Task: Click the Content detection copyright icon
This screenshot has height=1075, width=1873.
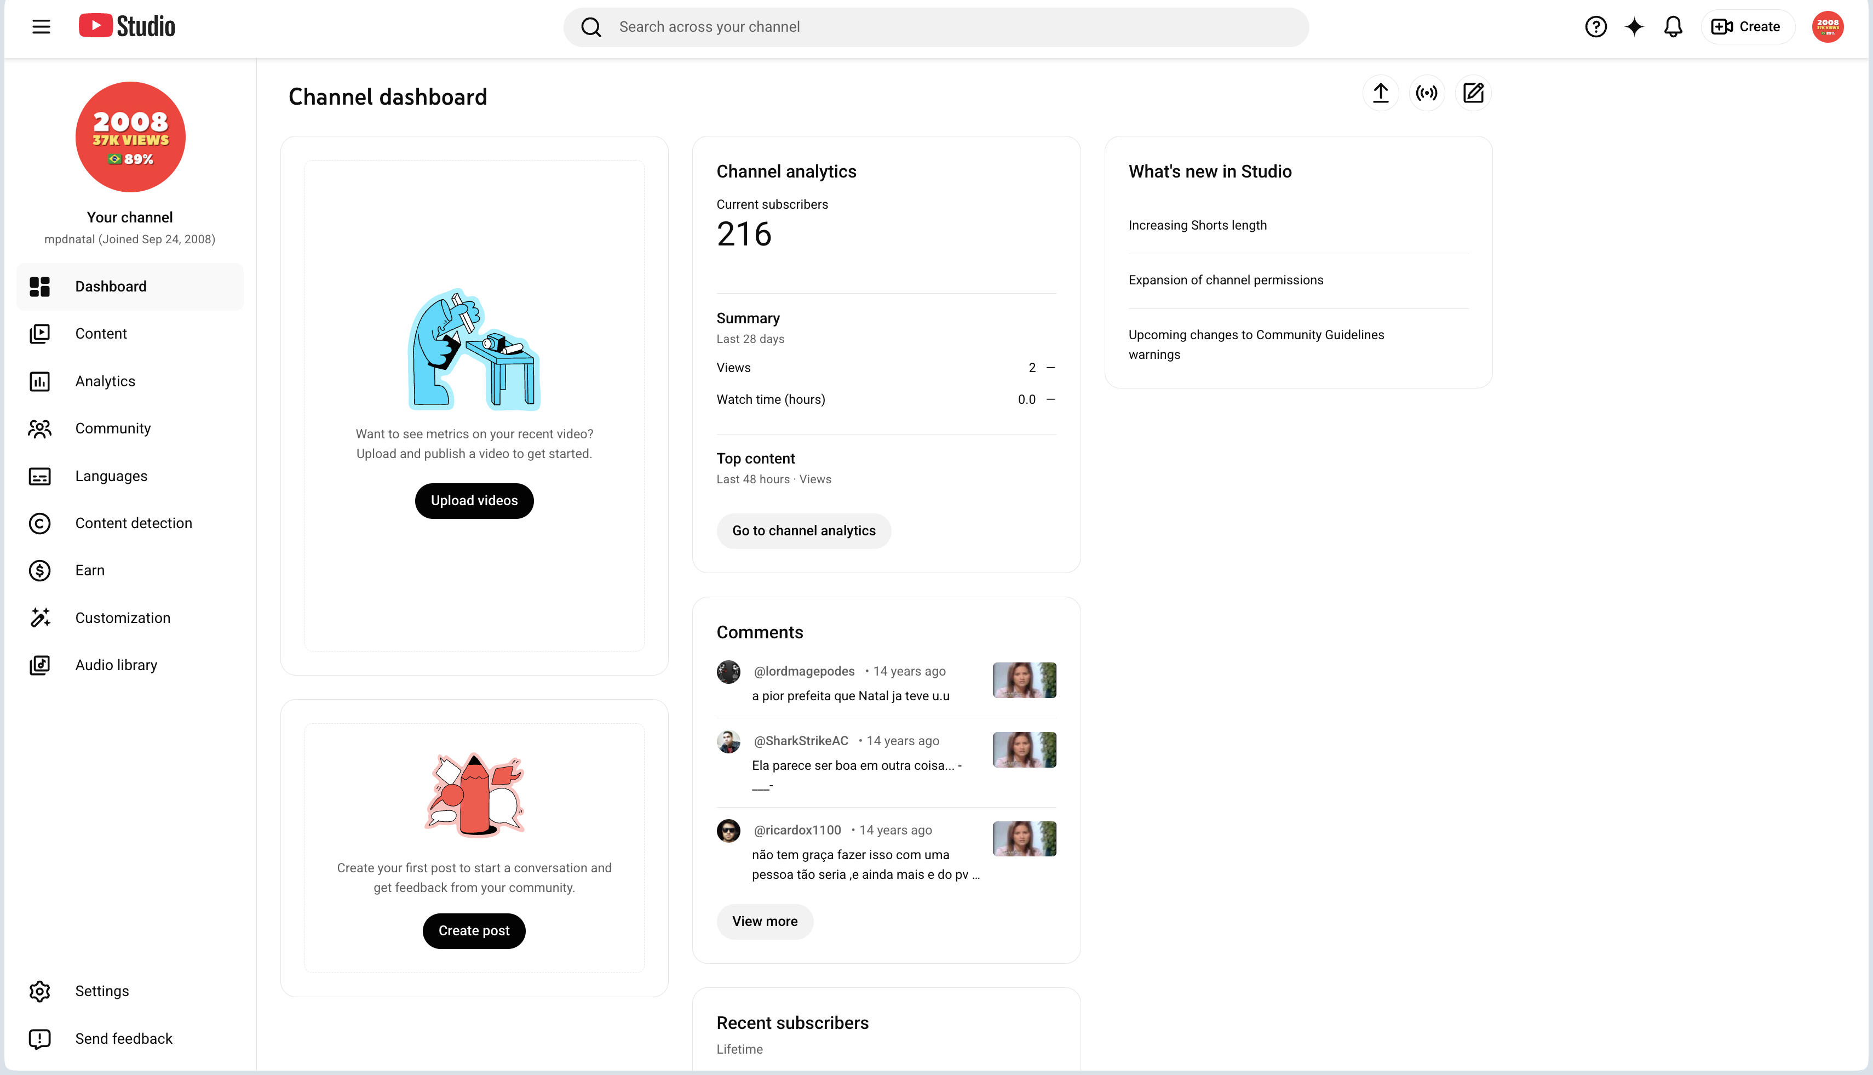Action: tap(40, 523)
